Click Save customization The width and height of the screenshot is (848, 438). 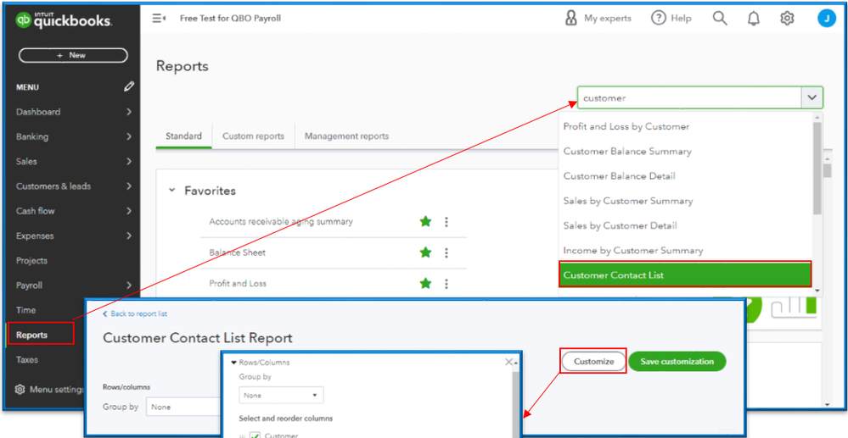(677, 361)
